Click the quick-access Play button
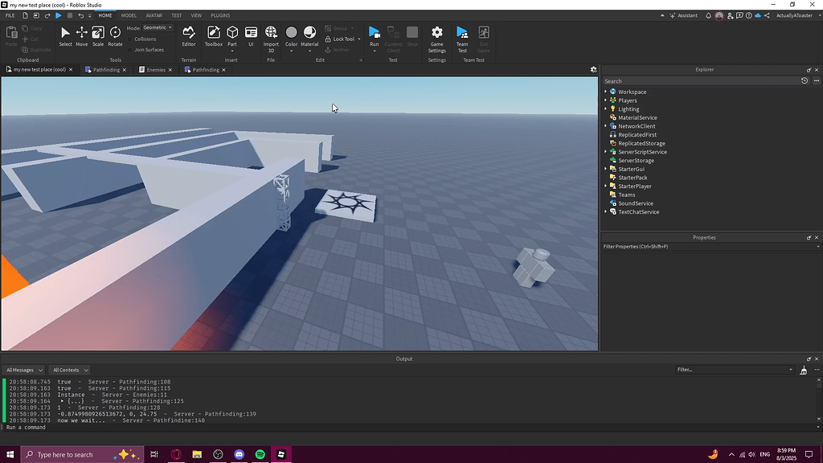This screenshot has width=823, height=463. coord(58,16)
